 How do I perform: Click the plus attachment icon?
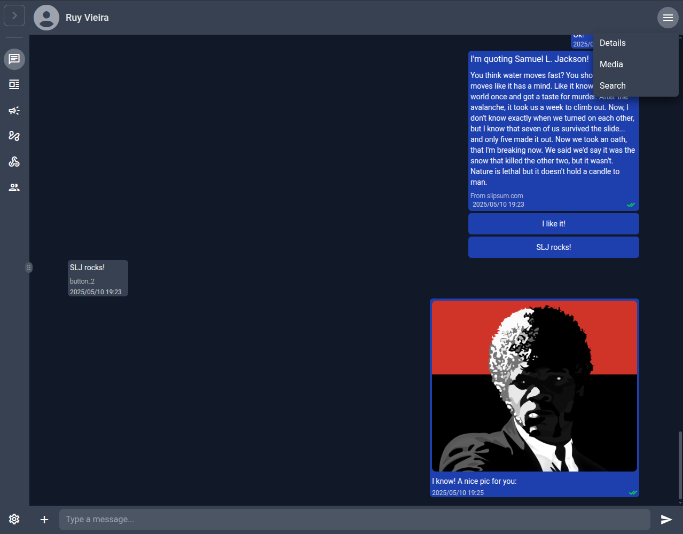[x=44, y=520]
